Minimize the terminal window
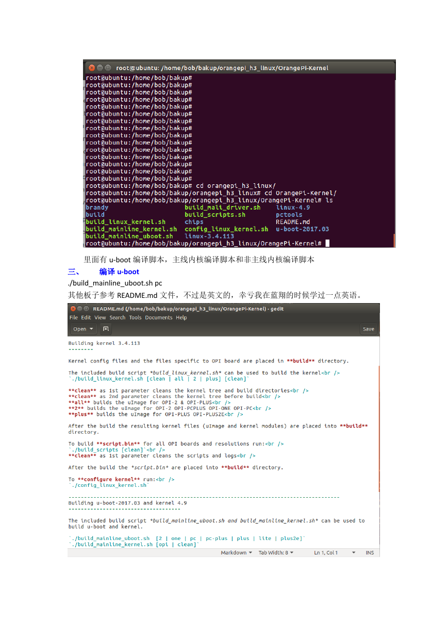Image resolution: width=448 pixels, height=634 pixels. click(100, 68)
